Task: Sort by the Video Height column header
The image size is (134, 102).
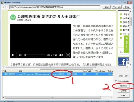Action: pyautogui.click(x=100, y=71)
